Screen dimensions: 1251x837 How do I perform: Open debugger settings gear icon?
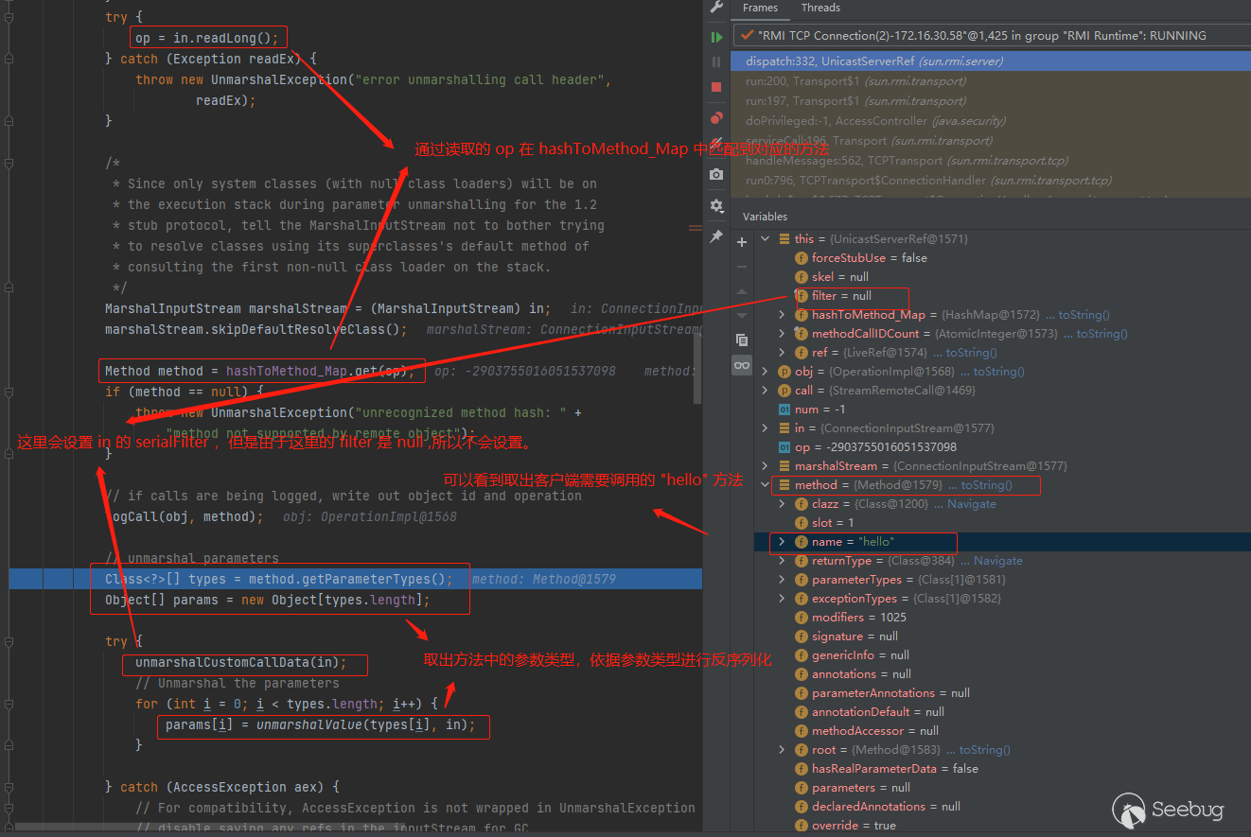coord(716,205)
